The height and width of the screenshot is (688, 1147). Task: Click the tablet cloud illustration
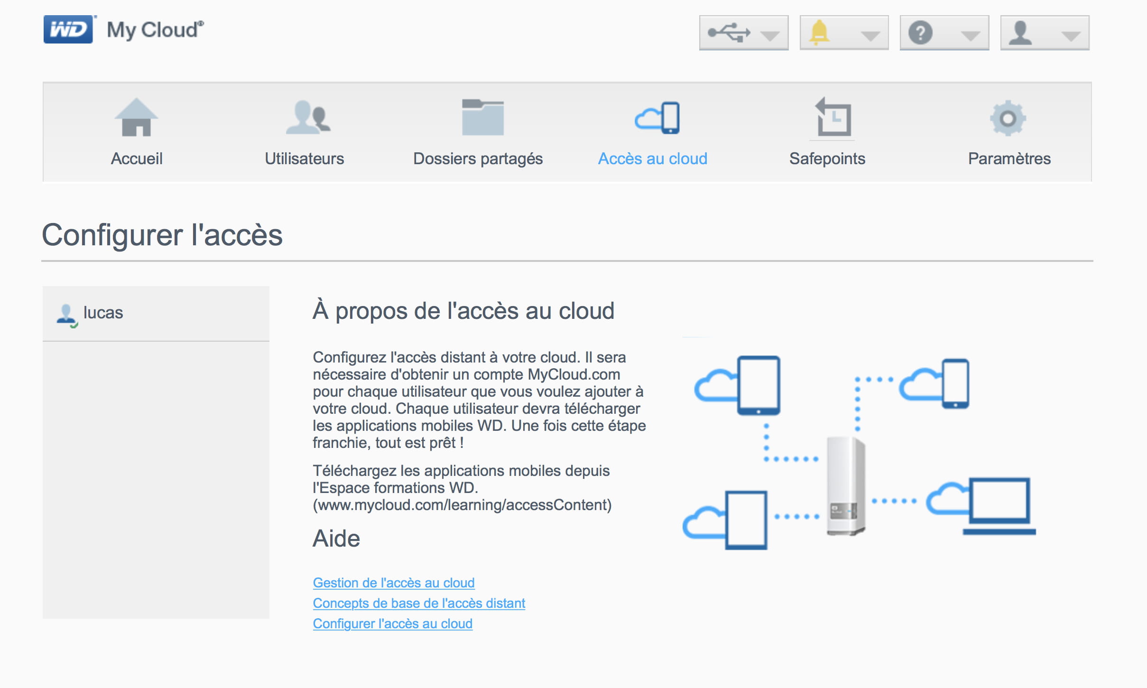coord(738,385)
